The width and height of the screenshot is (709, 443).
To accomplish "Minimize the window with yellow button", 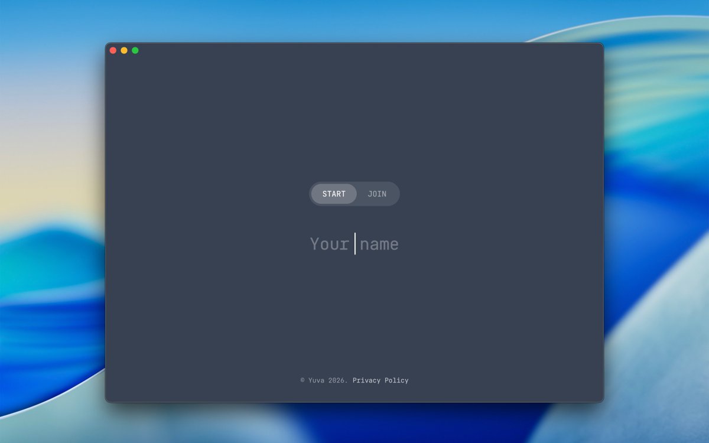I will pyautogui.click(x=124, y=50).
